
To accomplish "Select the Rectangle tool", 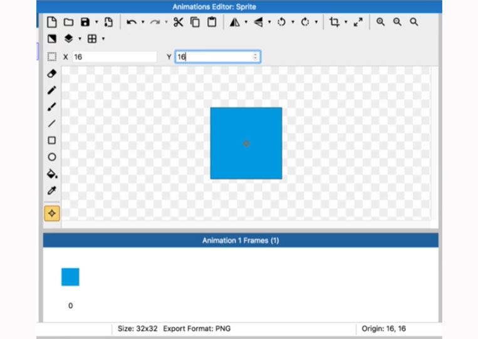I will [52, 140].
